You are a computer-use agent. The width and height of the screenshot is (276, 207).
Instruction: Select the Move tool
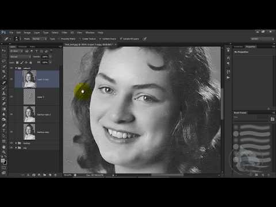point(3,51)
